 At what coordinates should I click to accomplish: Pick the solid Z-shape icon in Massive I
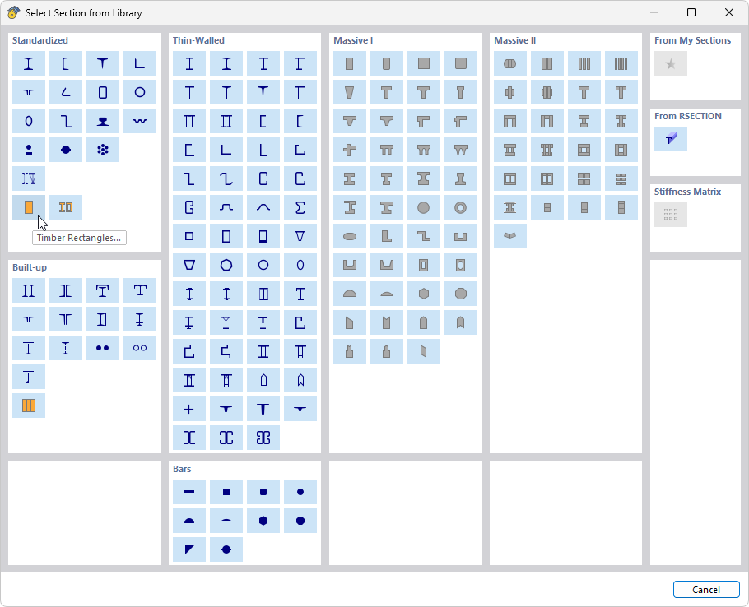tap(424, 236)
